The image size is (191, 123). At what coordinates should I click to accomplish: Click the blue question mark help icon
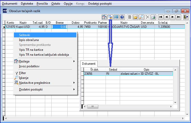122,17
